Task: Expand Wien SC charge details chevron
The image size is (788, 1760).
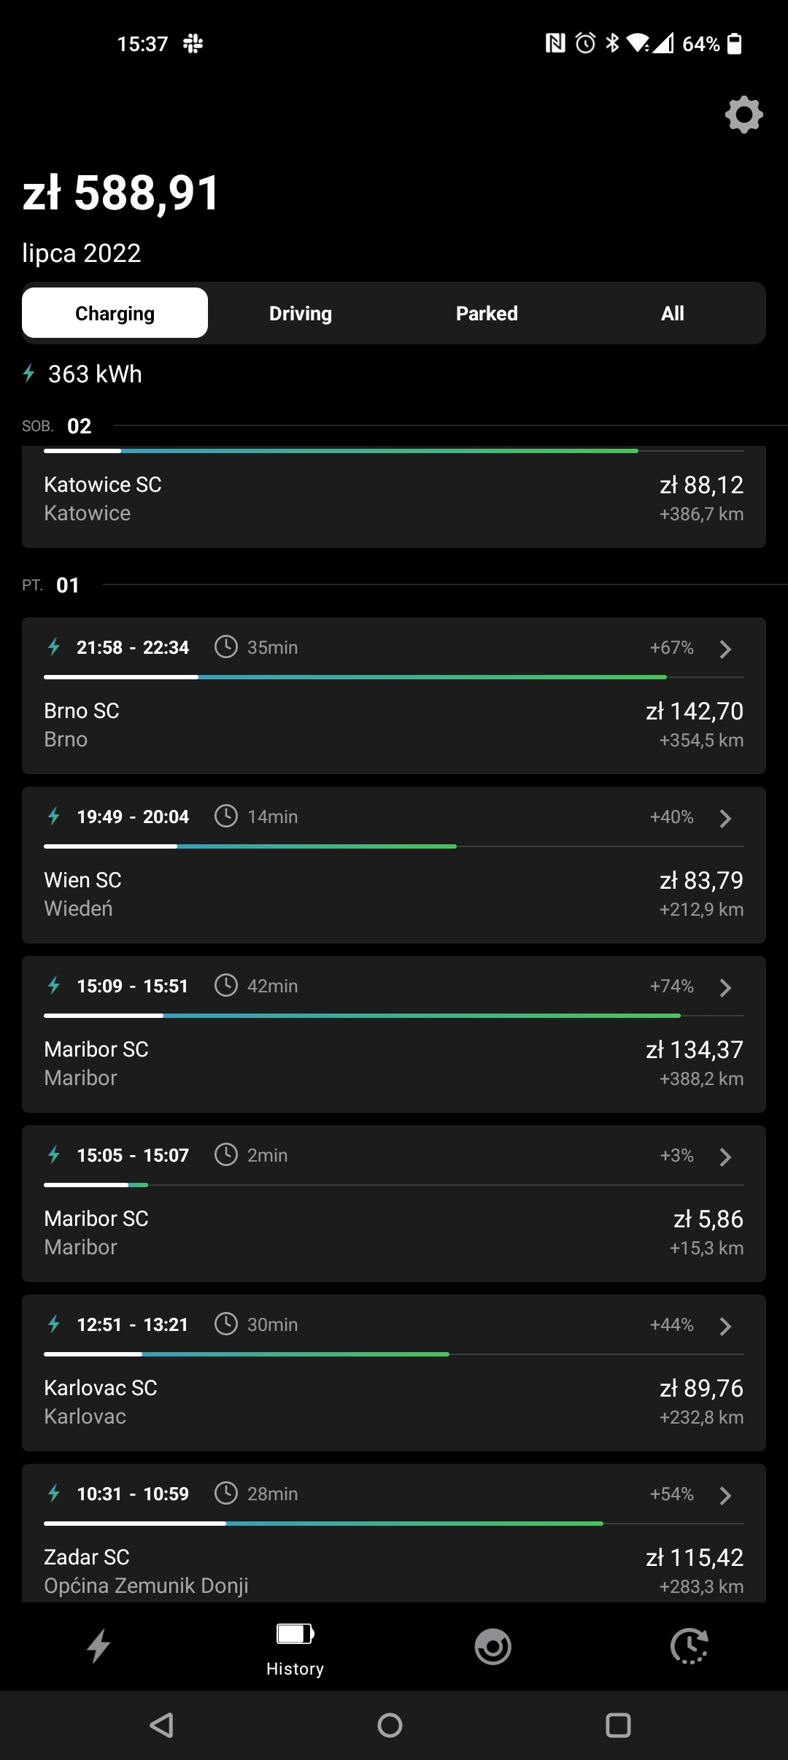Action: click(x=725, y=818)
